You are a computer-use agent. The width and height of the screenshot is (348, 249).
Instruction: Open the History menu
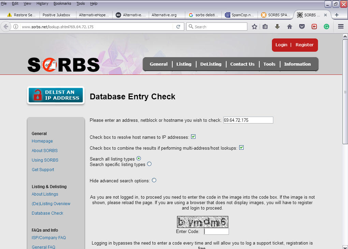point(42,3)
